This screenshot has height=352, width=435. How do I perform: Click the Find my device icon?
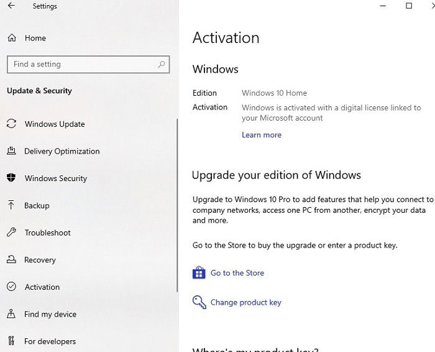click(x=11, y=313)
